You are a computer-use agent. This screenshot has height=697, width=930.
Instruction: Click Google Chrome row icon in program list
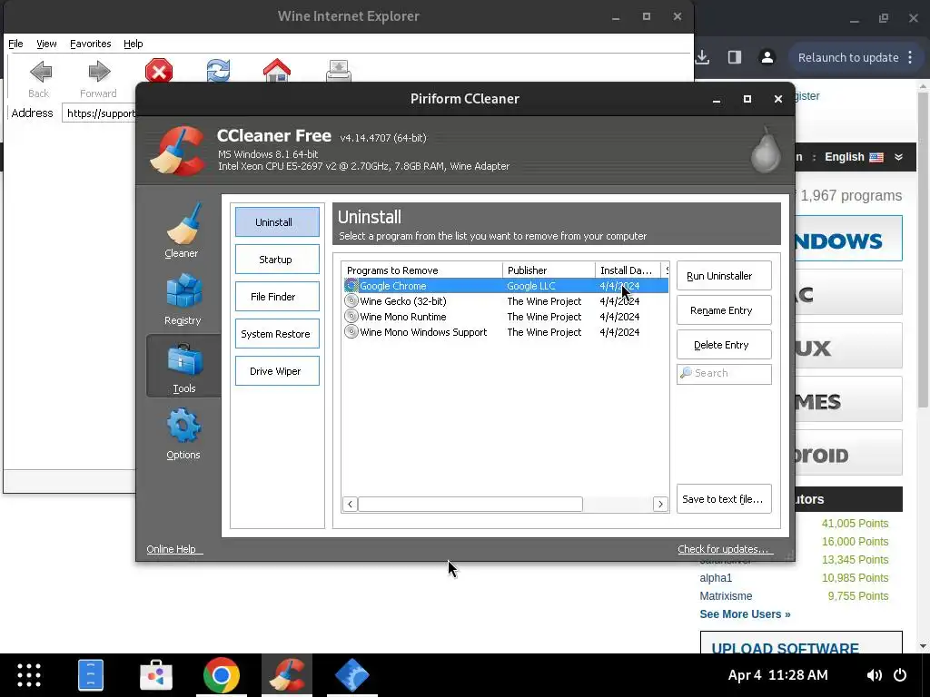click(351, 286)
